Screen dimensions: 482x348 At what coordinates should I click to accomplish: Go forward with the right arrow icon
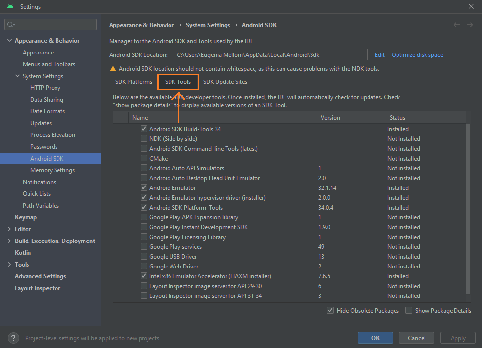coord(470,25)
